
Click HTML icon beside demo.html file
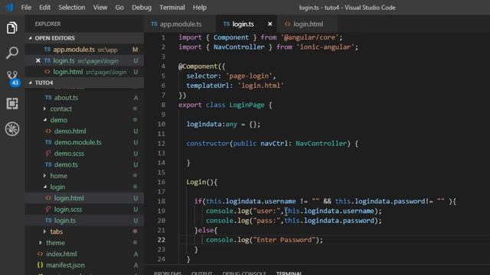point(48,131)
